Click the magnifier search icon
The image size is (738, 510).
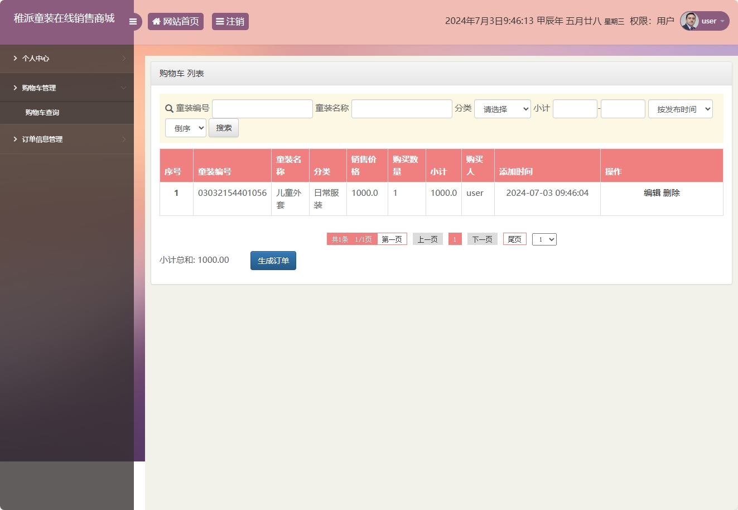point(169,109)
